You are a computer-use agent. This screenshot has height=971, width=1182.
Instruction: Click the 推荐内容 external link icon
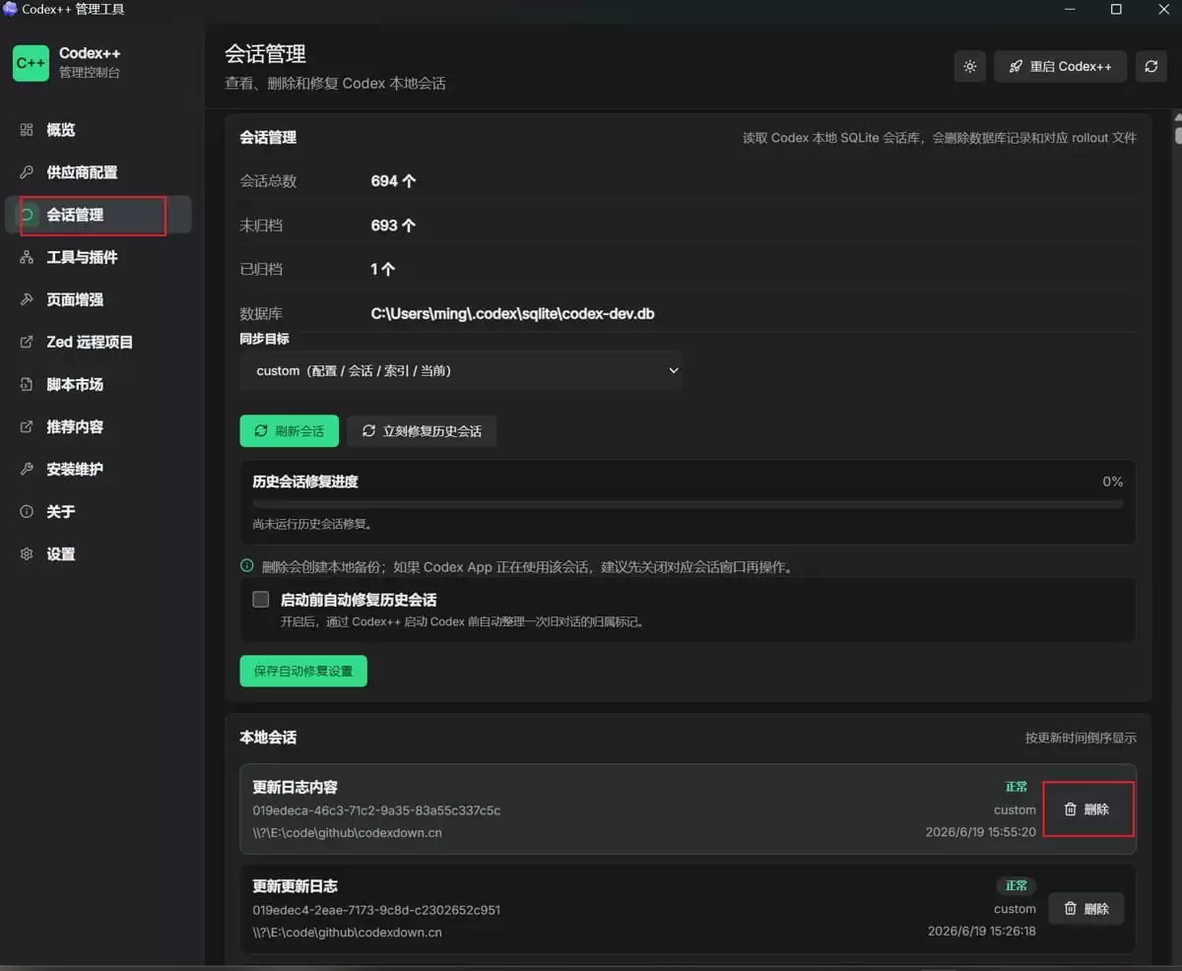27,426
